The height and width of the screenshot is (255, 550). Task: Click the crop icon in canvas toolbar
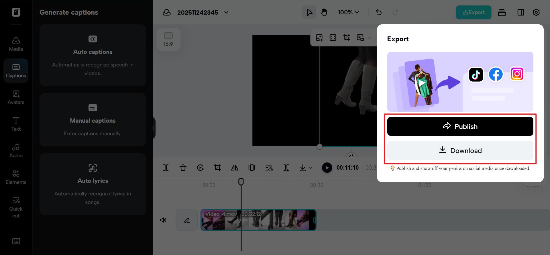pos(347,38)
